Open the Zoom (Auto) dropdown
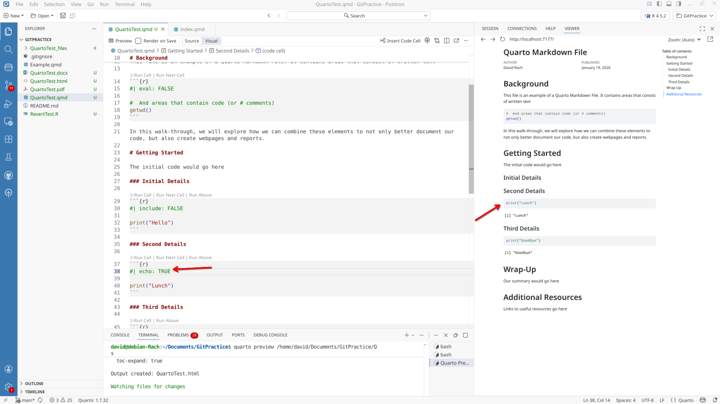 [684, 39]
